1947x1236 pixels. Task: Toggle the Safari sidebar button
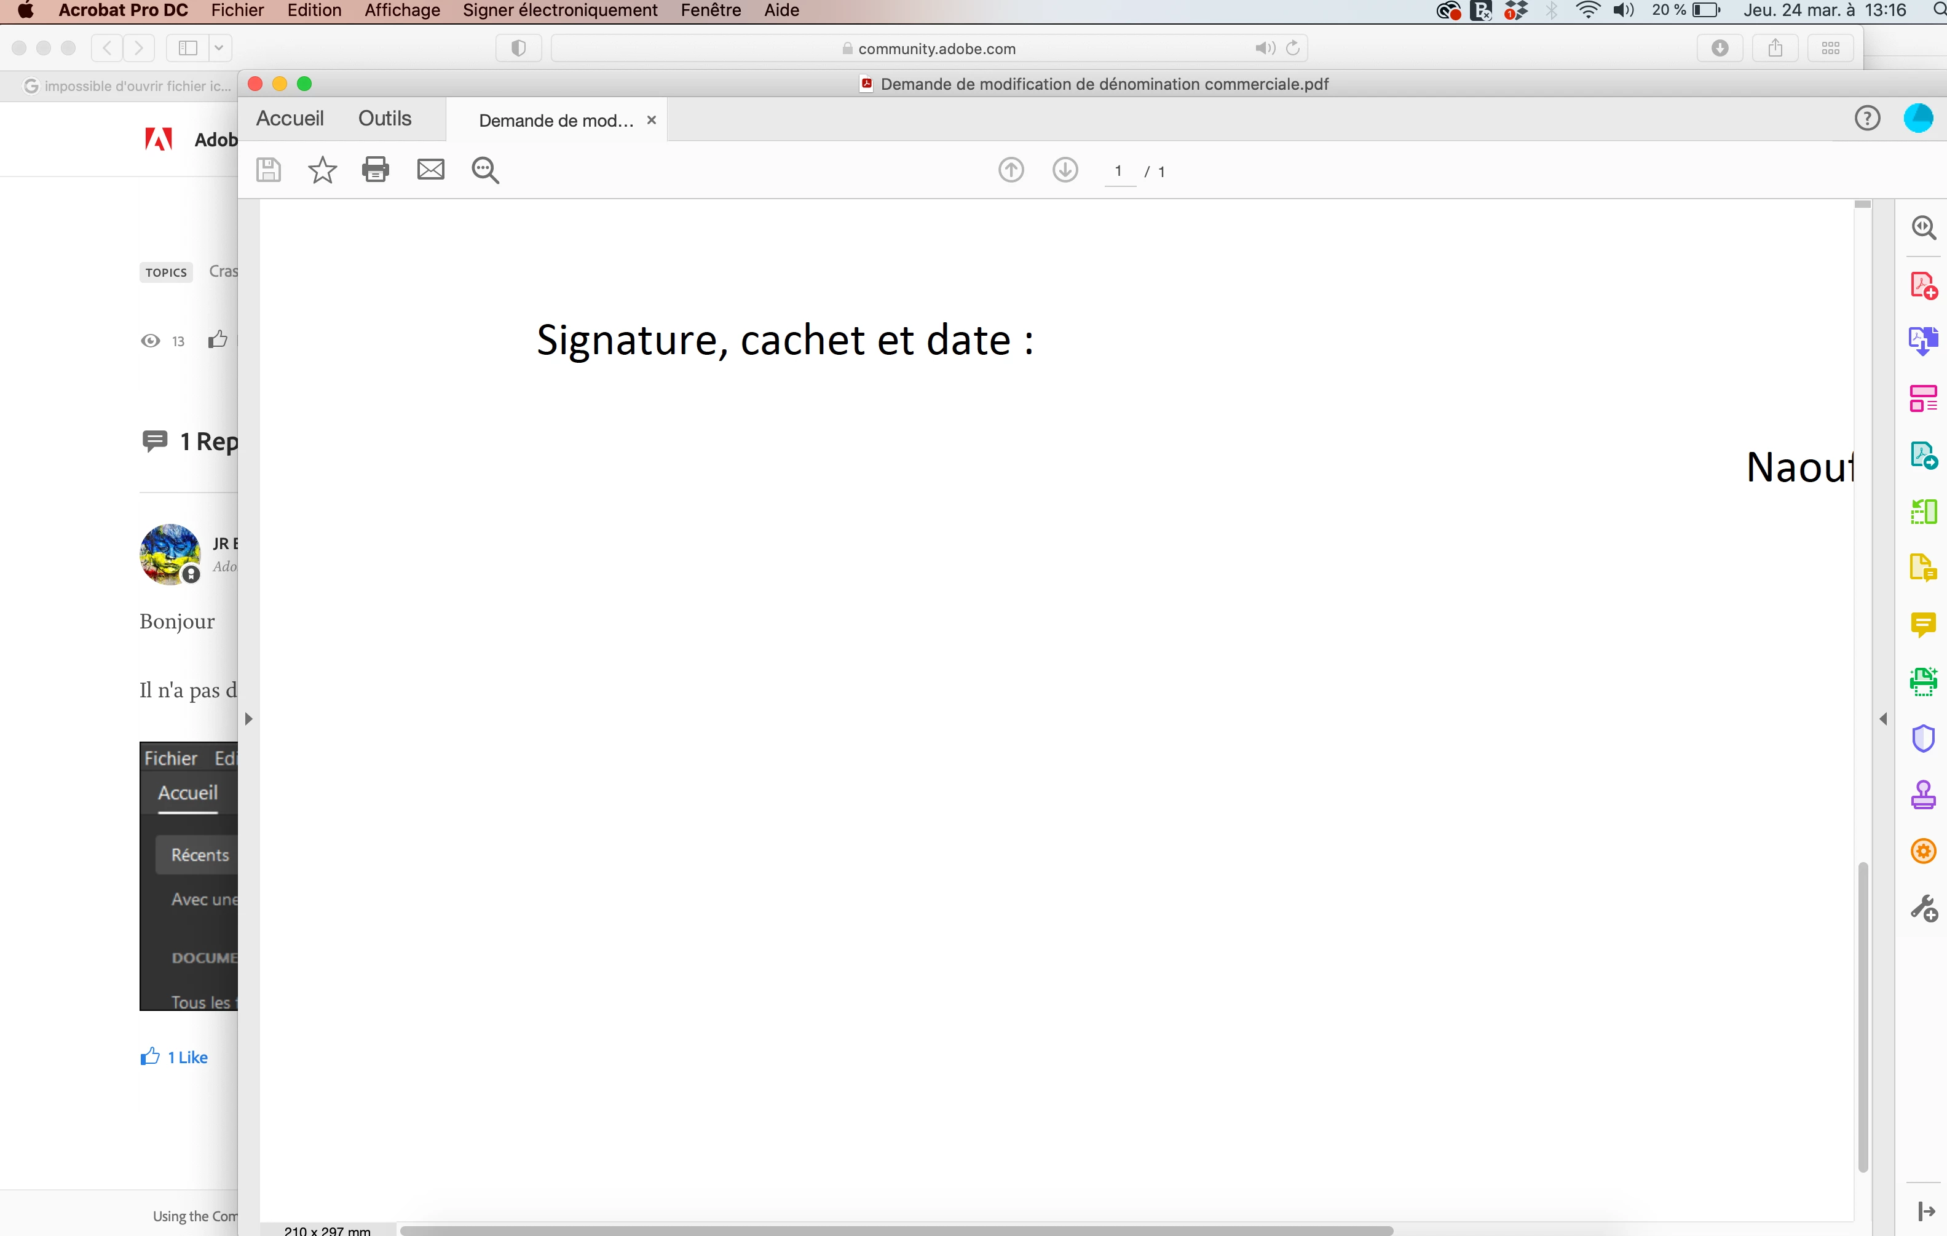pos(188,49)
